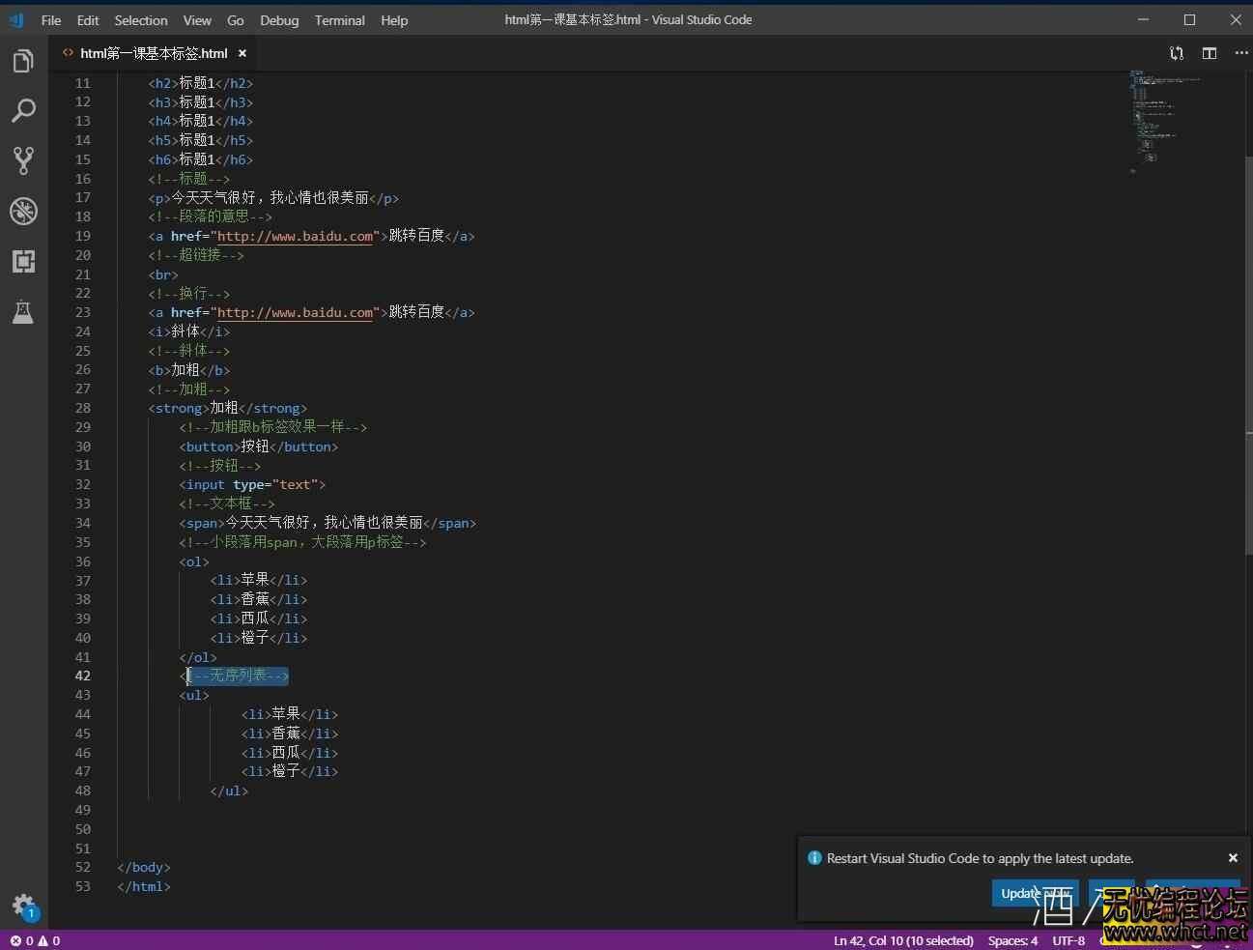Image resolution: width=1253 pixels, height=950 pixels.
Task: Click the Open Changes compare icon
Action: [1176, 53]
